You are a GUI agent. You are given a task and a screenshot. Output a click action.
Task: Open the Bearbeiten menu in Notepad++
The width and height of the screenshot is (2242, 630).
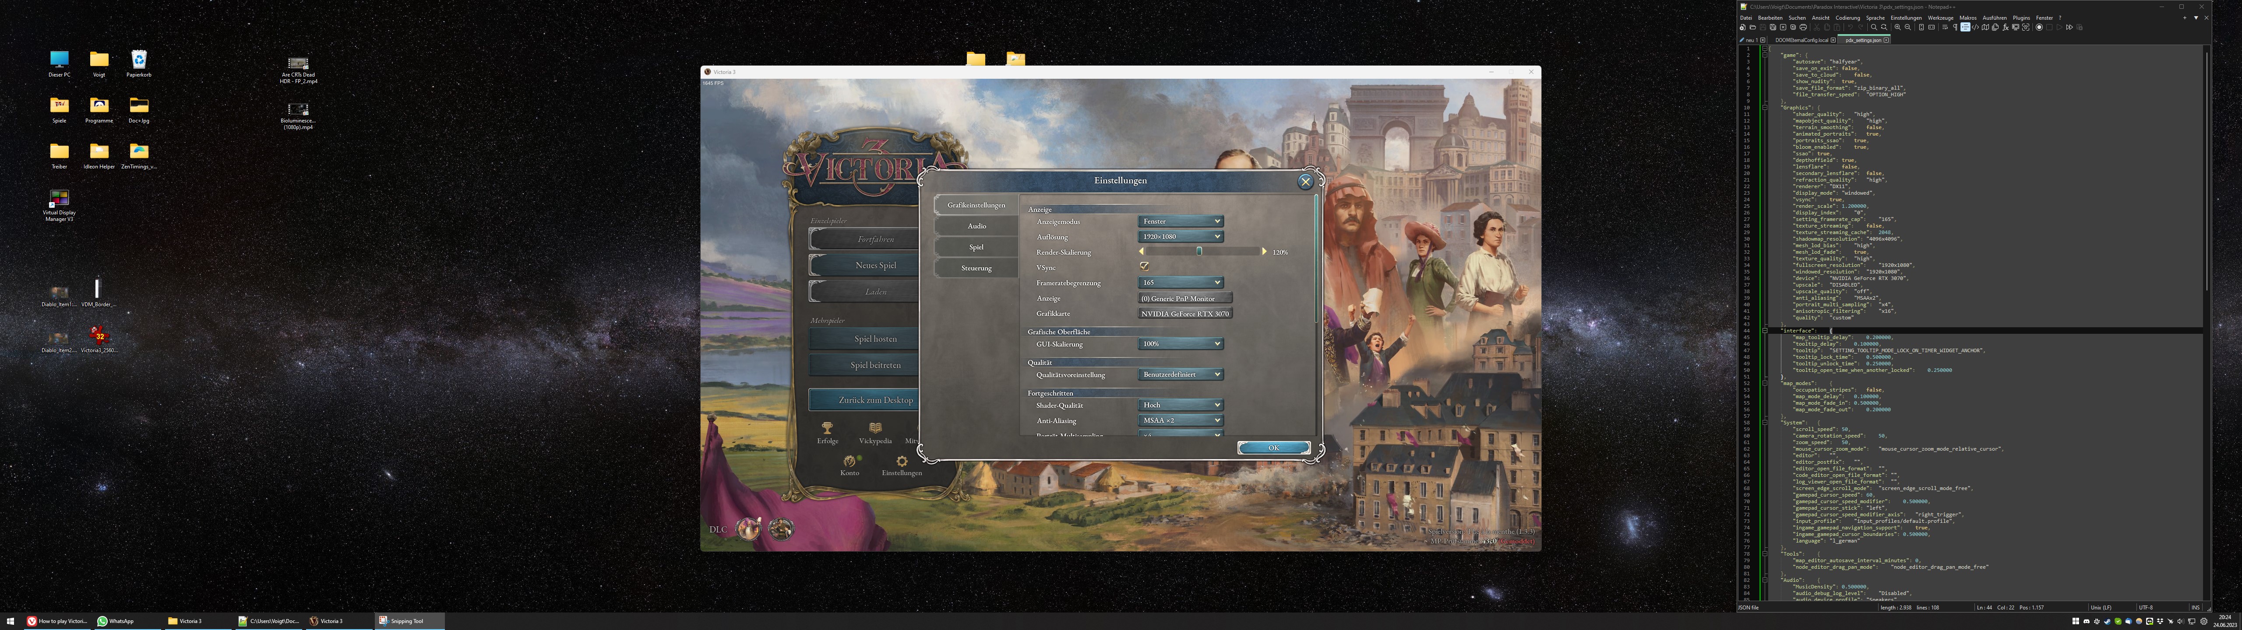click(x=1770, y=18)
